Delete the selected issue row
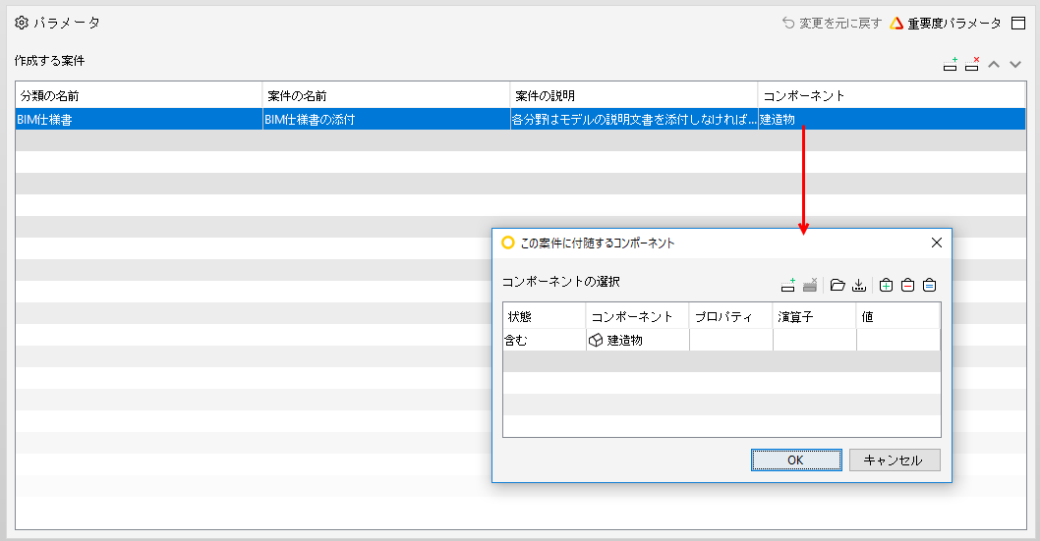 (972, 64)
